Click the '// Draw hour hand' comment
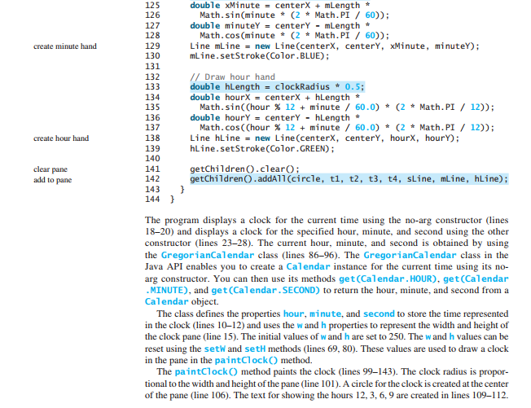The height and width of the screenshot is (408, 531). [232, 77]
